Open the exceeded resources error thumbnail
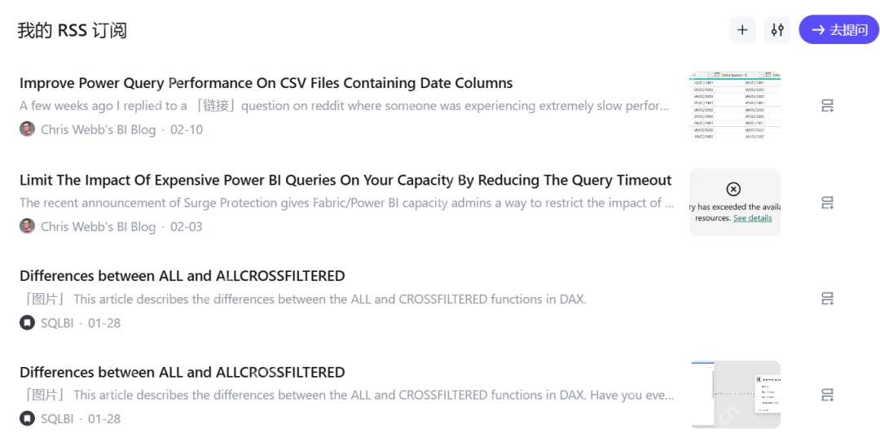 (x=735, y=202)
